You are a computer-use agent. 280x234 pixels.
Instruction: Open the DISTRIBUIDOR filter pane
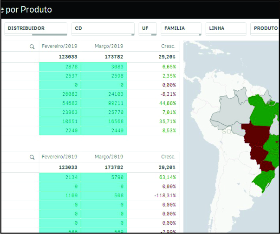(36, 28)
